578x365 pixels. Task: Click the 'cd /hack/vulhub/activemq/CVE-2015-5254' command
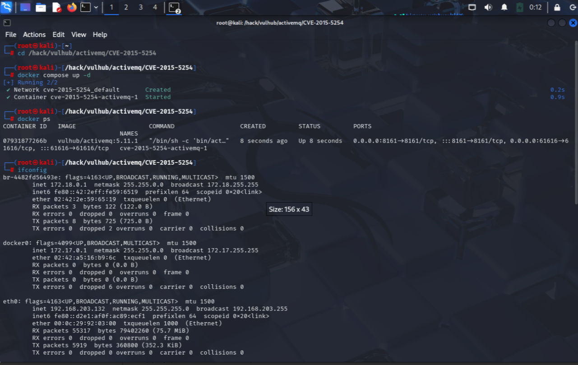tap(87, 53)
